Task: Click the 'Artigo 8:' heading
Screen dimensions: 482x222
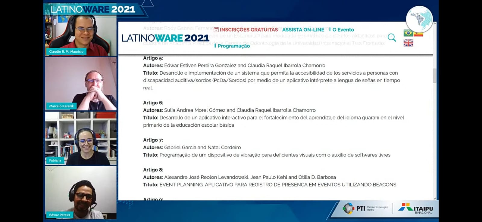Action: click(x=153, y=170)
